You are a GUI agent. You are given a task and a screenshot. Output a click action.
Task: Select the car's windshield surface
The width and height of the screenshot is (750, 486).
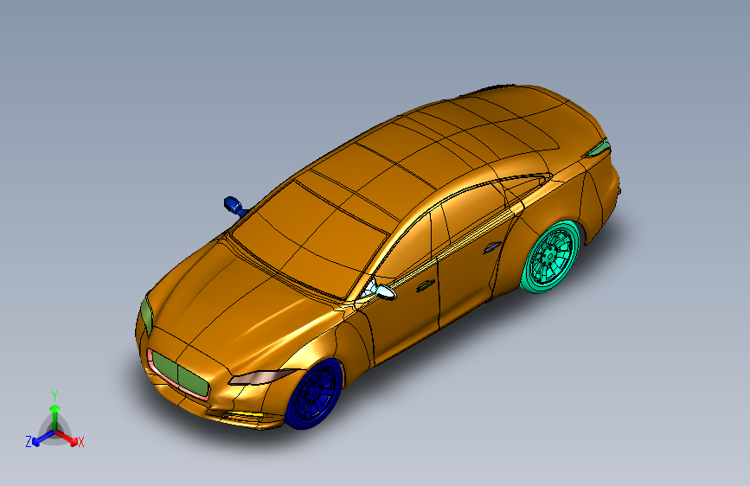(311, 240)
